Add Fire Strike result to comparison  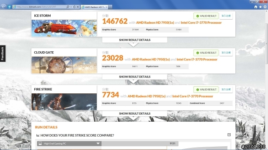(226, 90)
